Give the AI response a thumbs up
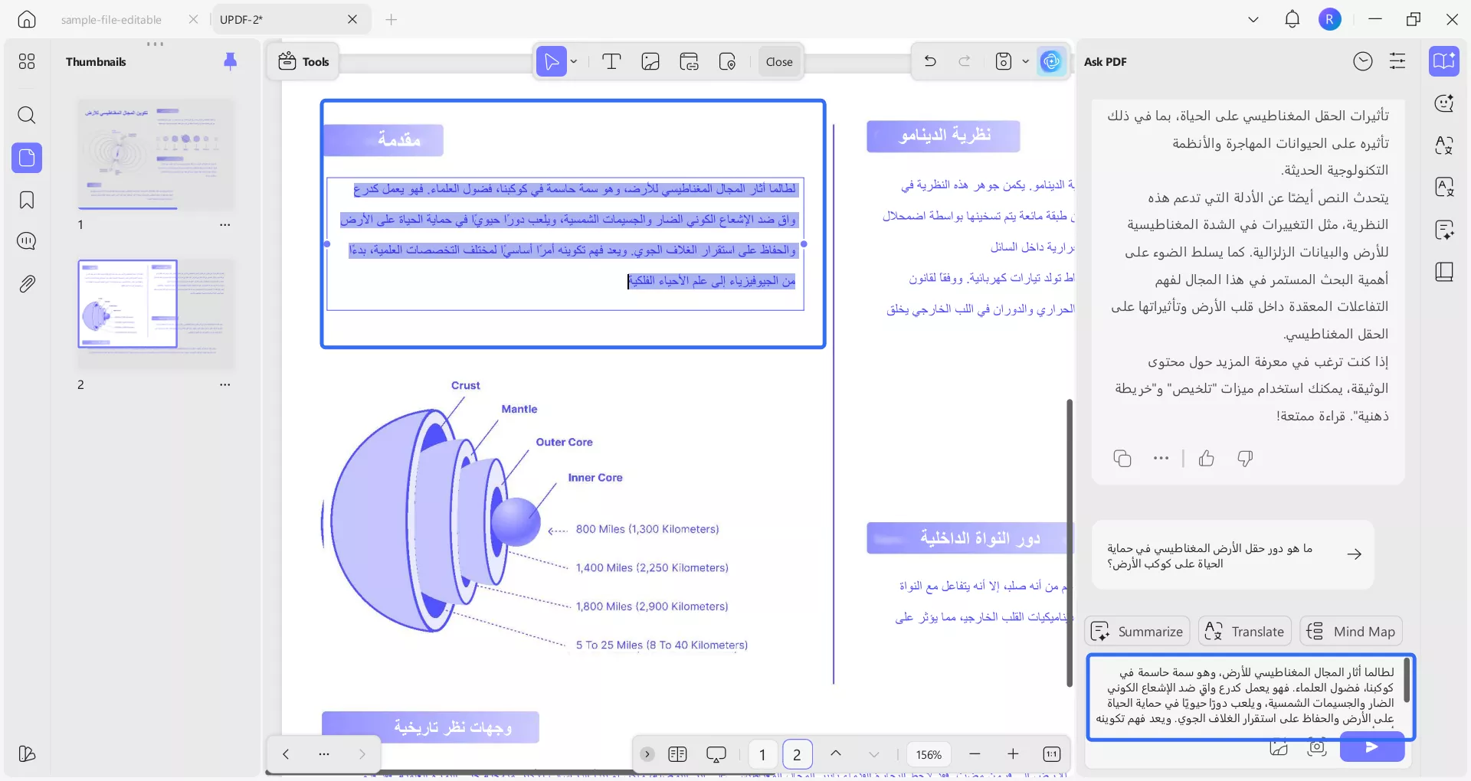1471x781 pixels. (1207, 459)
